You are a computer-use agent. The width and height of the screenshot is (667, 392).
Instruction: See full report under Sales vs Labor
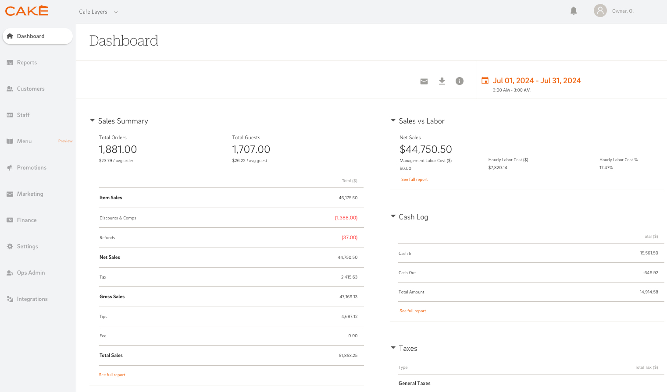click(x=414, y=180)
